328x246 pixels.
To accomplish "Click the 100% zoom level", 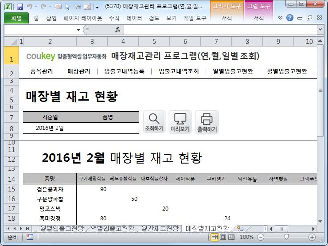I will (246, 237).
